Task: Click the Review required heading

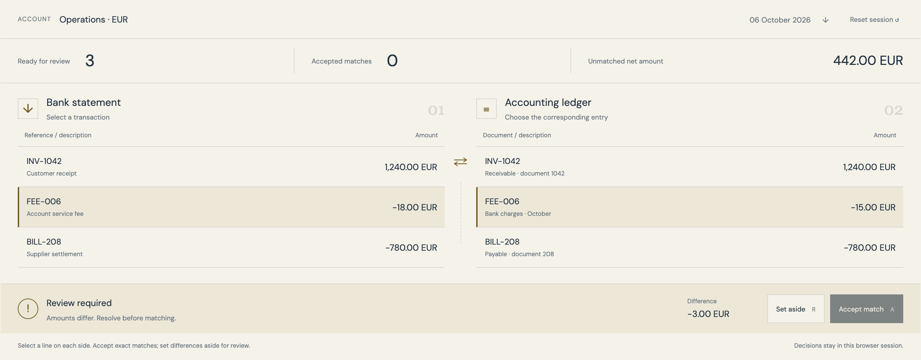Action: pyautogui.click(x=79, y=303)
